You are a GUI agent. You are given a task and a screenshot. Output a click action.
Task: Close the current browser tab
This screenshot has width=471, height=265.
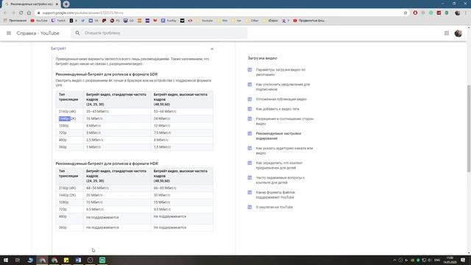click(x=57, y=4)
